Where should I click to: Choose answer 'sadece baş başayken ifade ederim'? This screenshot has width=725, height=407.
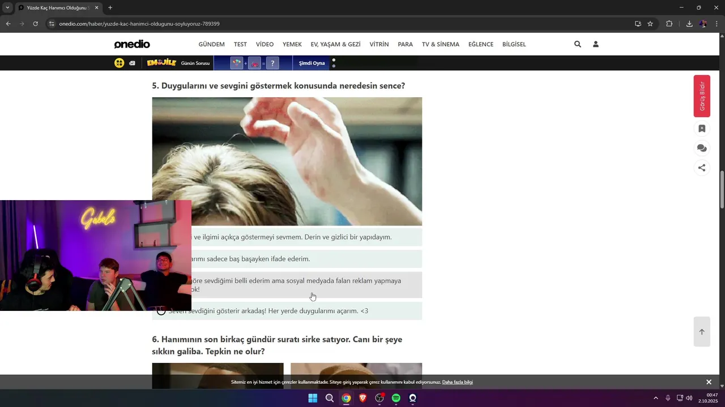pyautogui.click(x=287, y=259)
